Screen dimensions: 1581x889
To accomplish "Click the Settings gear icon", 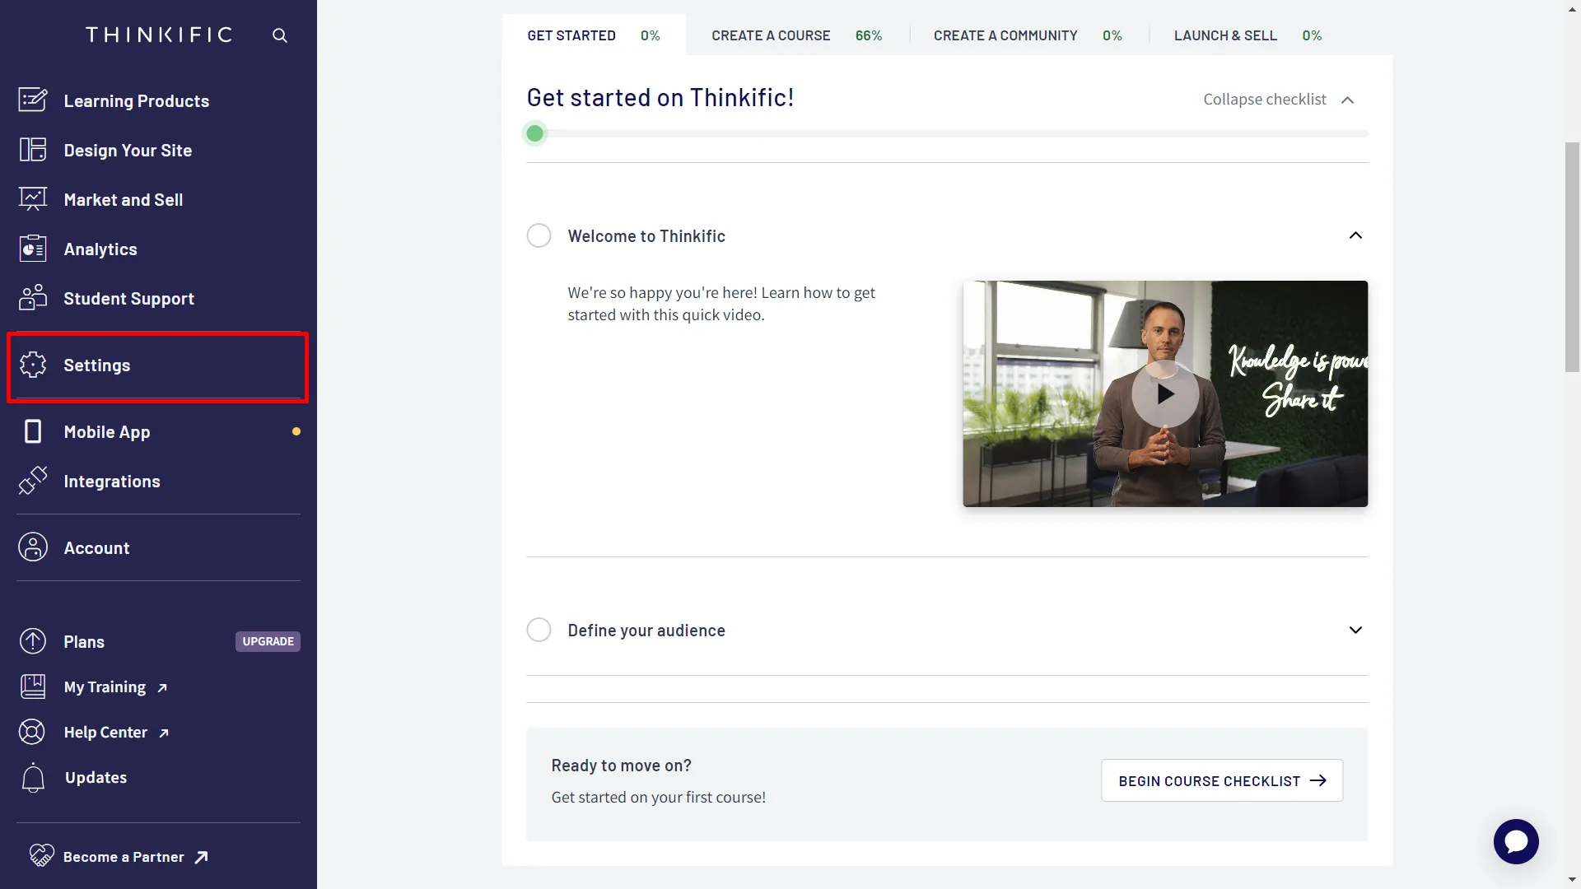I will pyautogui.click(x=33, y=364).
